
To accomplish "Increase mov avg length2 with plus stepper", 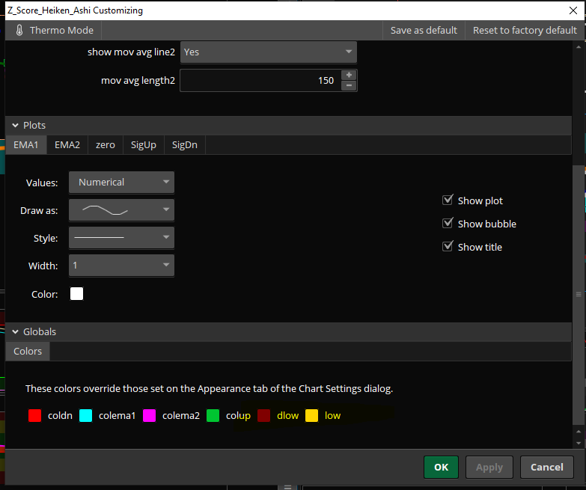I will point(349,75).
